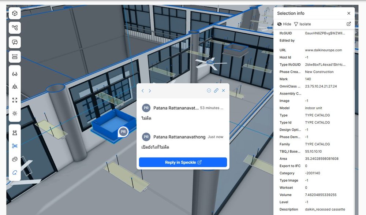
Task: Click PR avatar of first comment
Action: click(146, 108)
